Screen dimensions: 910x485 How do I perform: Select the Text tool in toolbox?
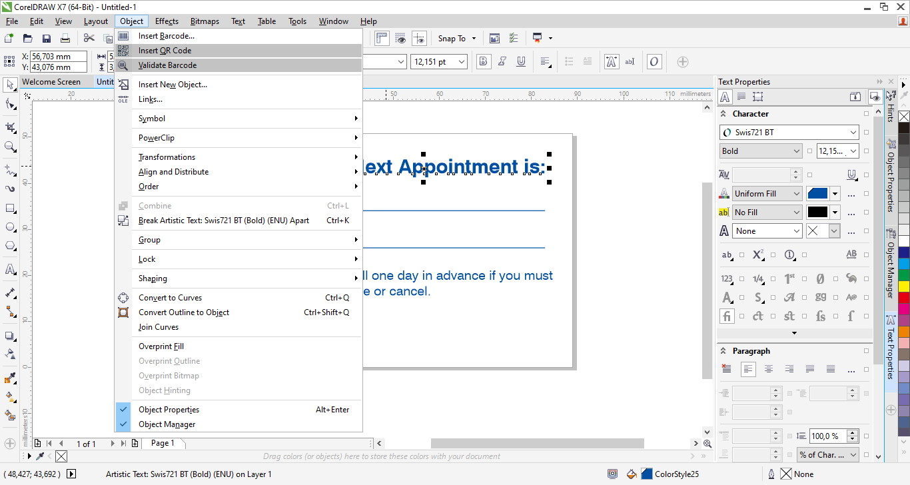click(10, 270)
